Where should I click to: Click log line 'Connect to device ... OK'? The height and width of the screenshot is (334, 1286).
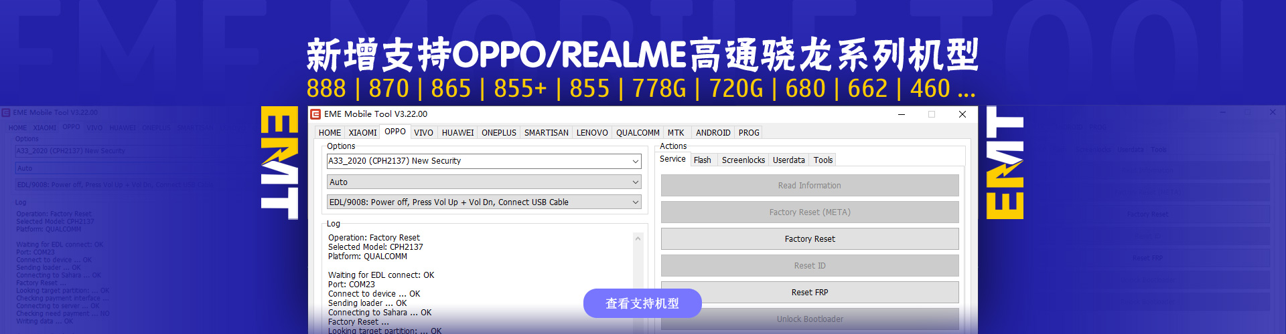point(374,294)
